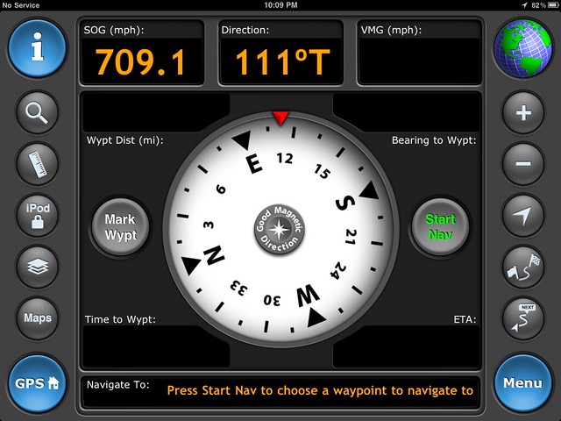Tap the Good Magnetic Direction compass center

click(280, 230)
